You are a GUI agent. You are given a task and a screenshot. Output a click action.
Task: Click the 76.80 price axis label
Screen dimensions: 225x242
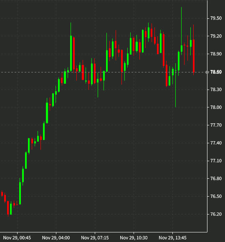click(216, 179)
